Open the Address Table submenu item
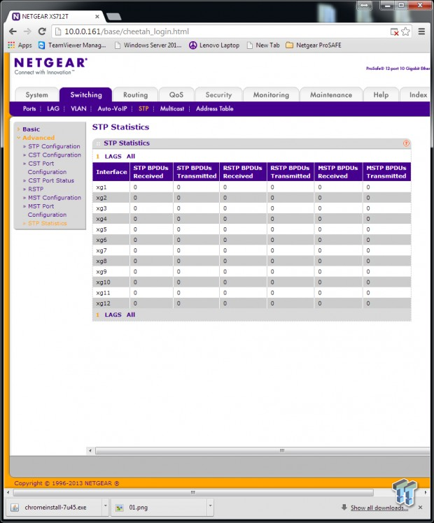Viewport: 434px width, 523px height. point(215,109)
